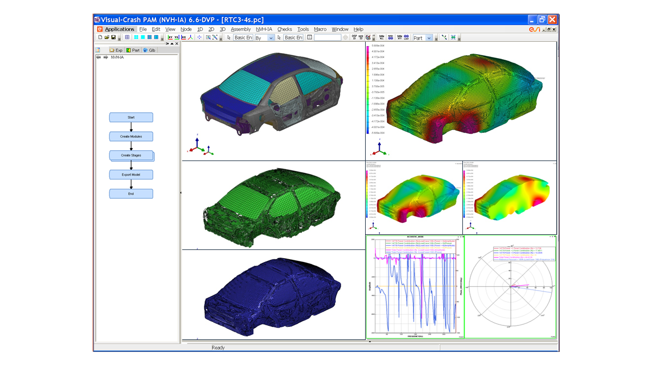Click the color legend bar on contour plot
This screenshot has width=652, height=366.
(369, 89)
